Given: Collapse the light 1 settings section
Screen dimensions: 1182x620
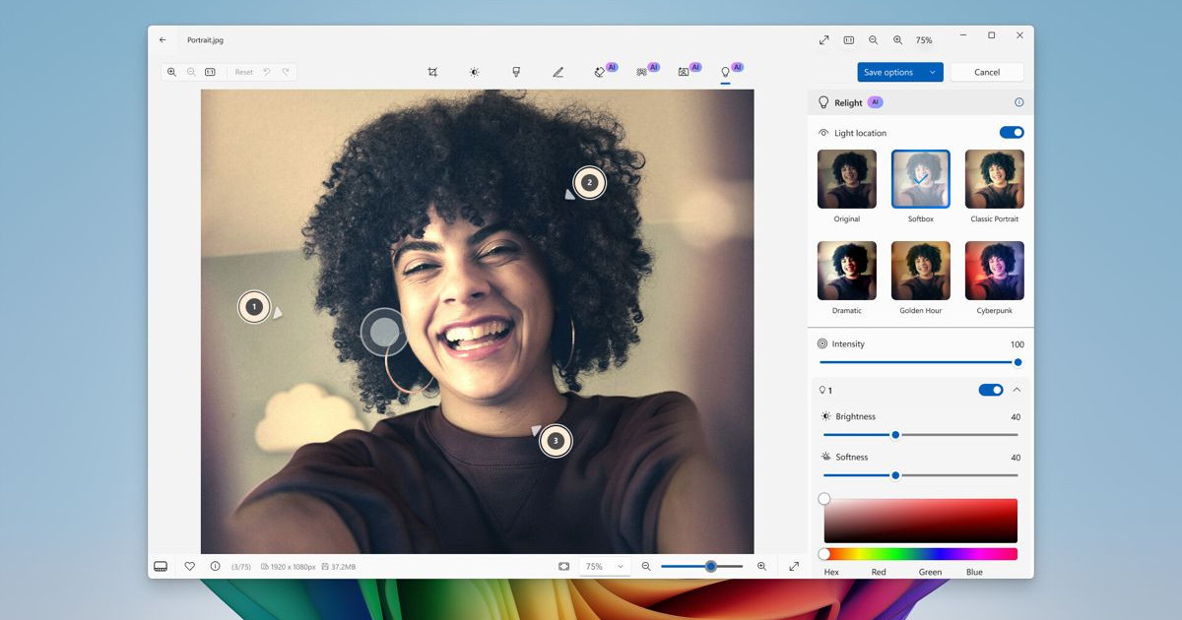Looking at the screenshot, I should pos(1018,390).
